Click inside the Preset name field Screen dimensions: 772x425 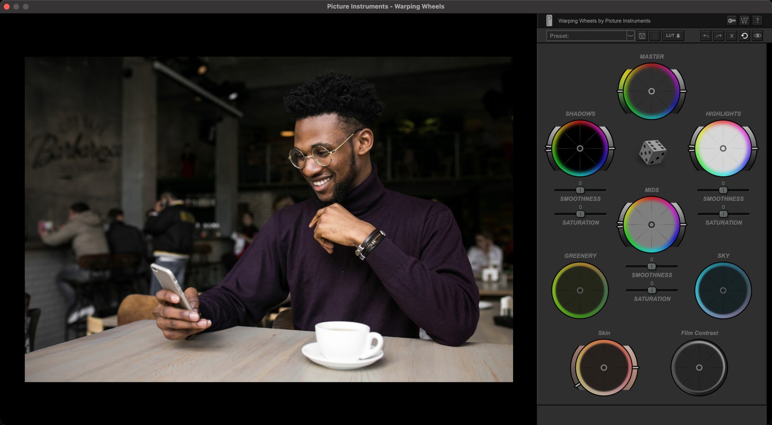pyautogui.click(x=586, y=36)
